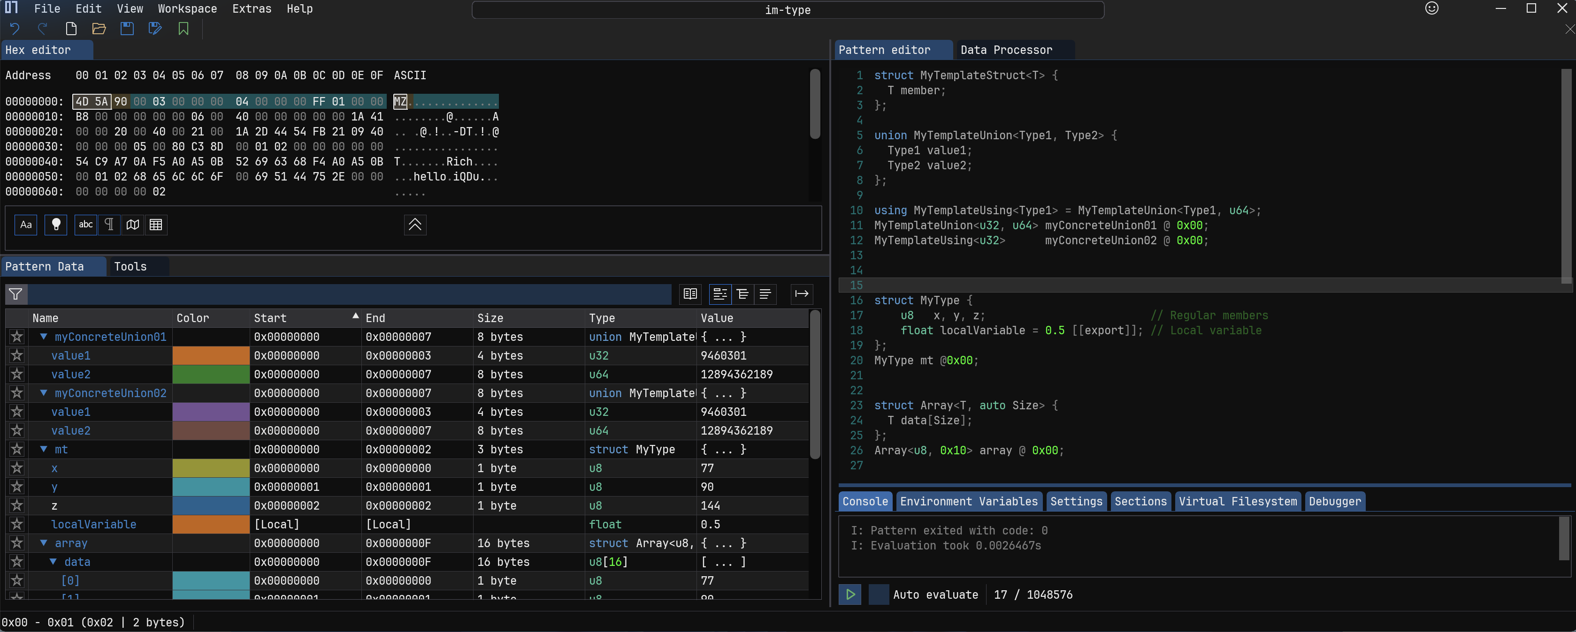
Task: Favorite the myConcreteUnion01 row star
Action: tap(16, 337)
